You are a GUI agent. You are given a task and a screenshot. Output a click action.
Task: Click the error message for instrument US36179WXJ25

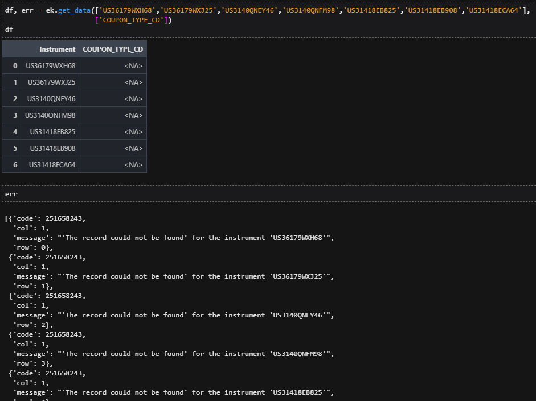(x=173, y=276)
